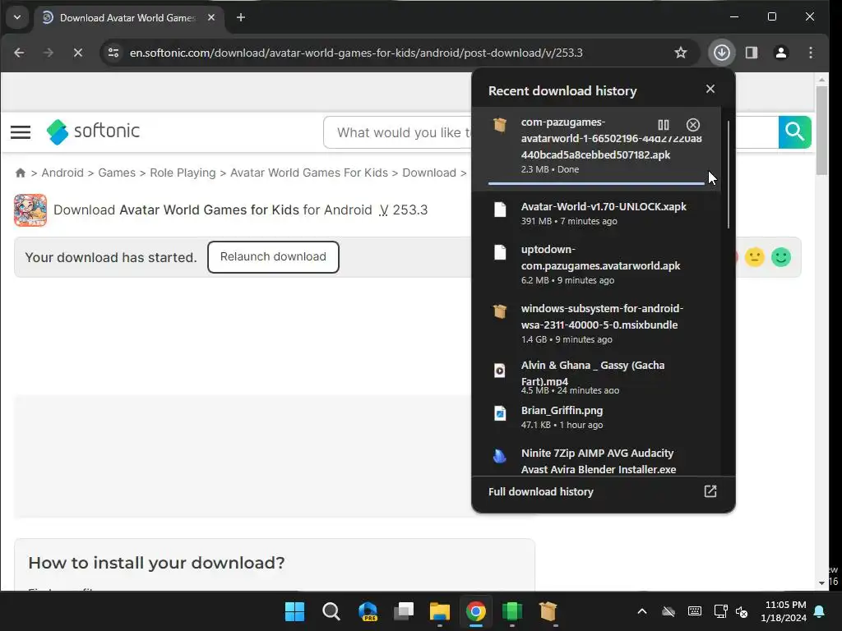Open Windows taskbar Search
The height and width of the screenshot is (631, 842).
(x=331, y=611)
